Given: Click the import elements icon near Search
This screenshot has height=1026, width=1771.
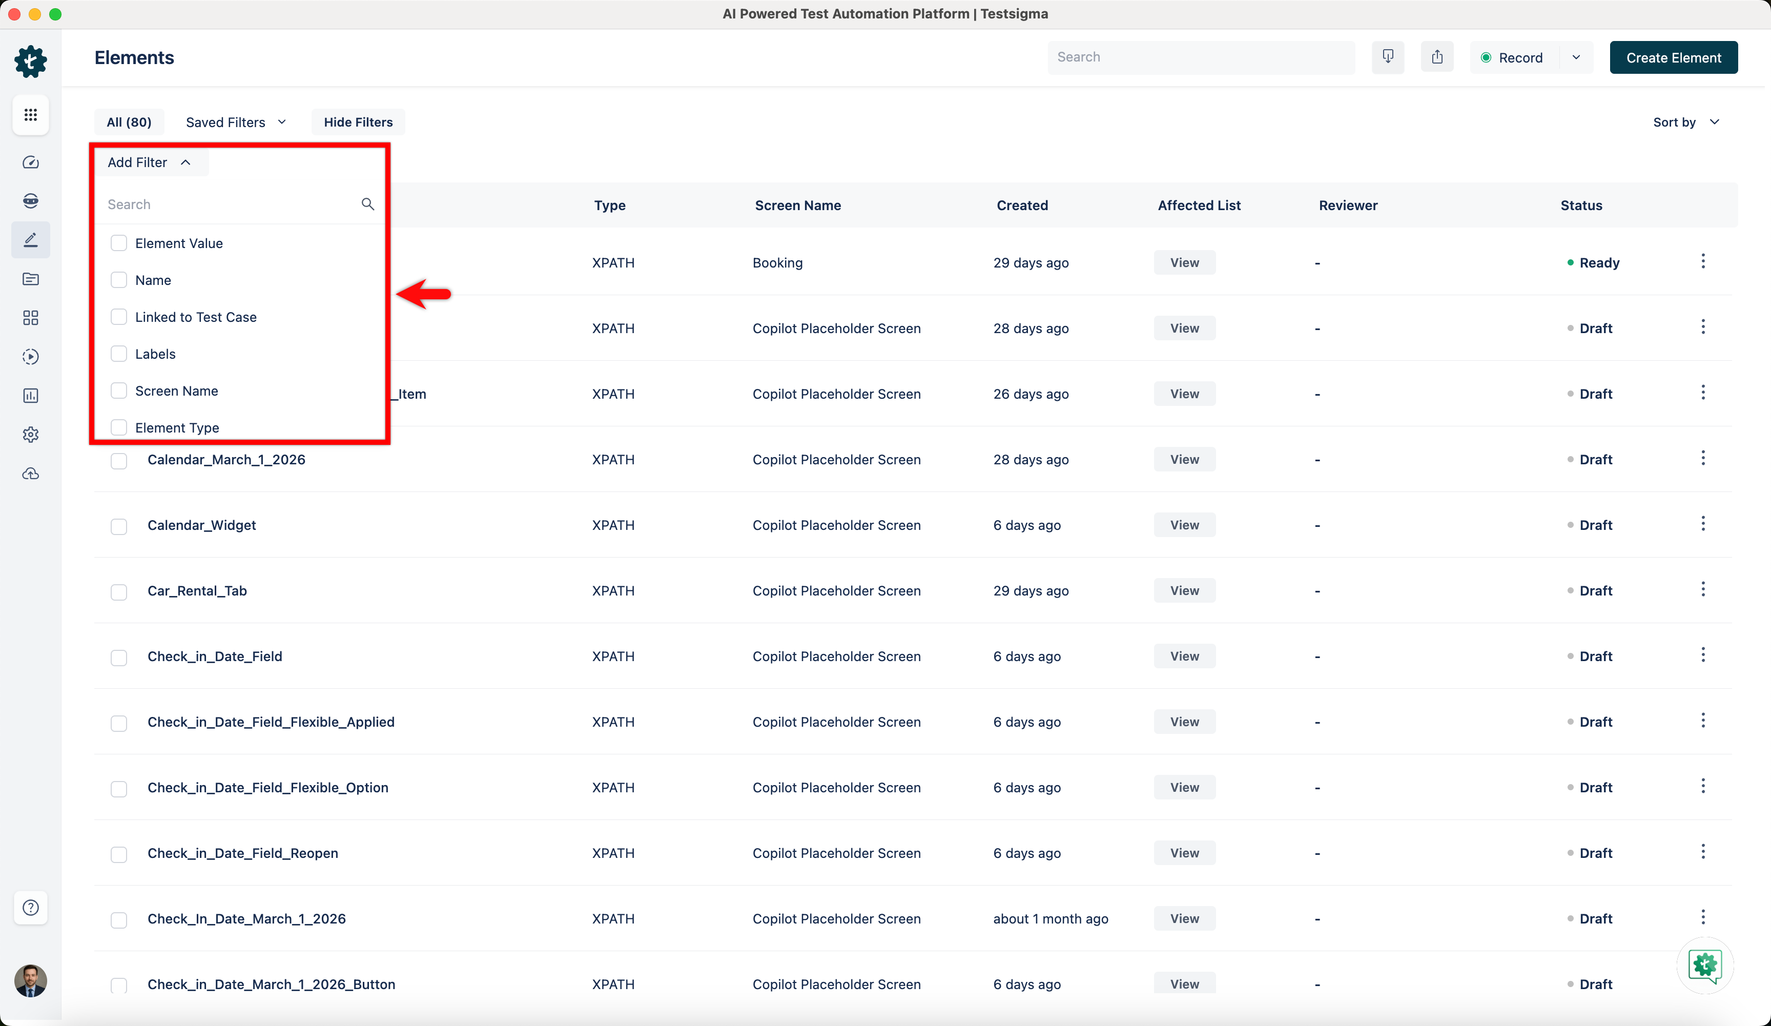Looking at the screenshot, I should (1387, 57).
